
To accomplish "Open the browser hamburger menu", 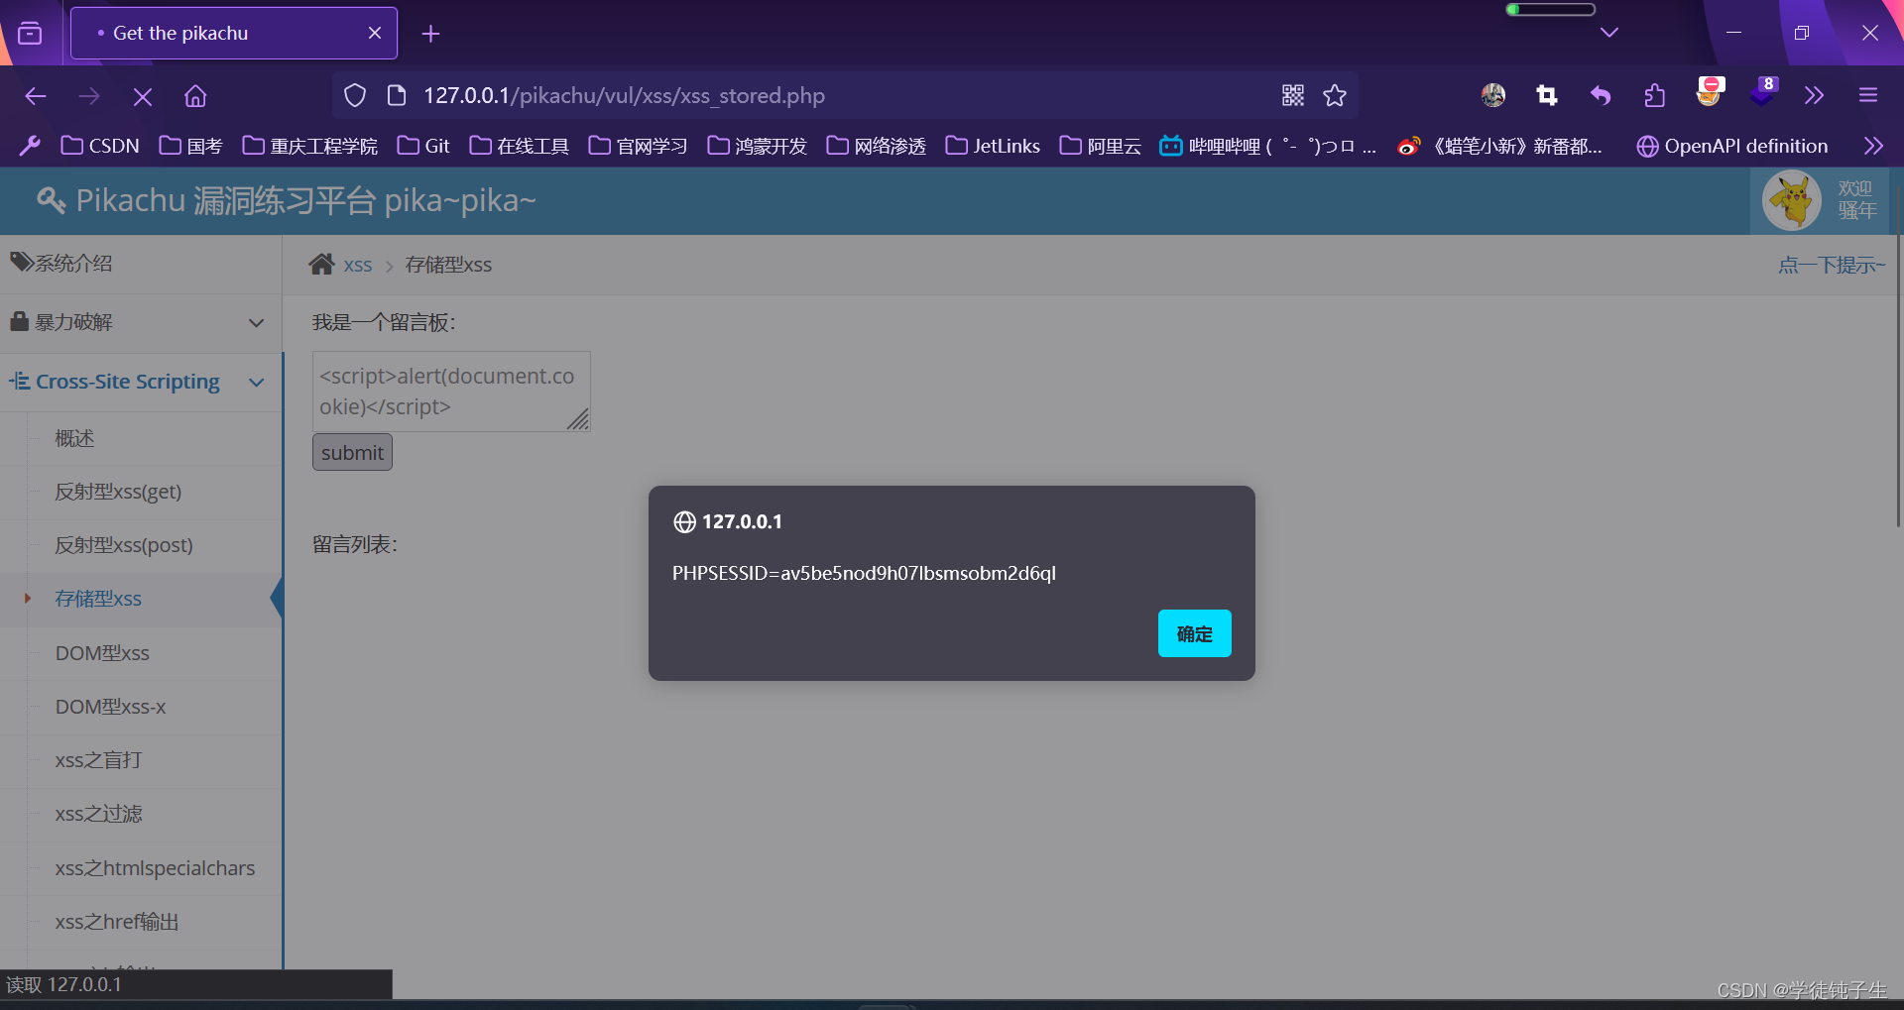I will click(x=1868, y=95).
